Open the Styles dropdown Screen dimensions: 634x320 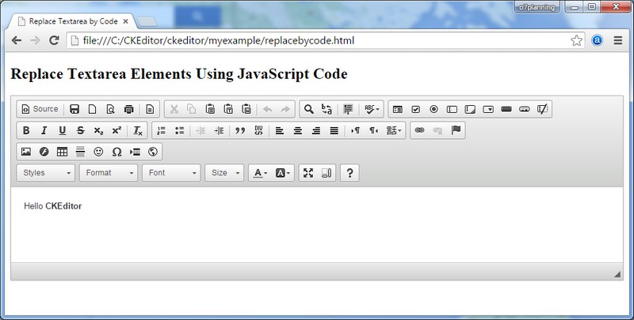coord(46,173)
